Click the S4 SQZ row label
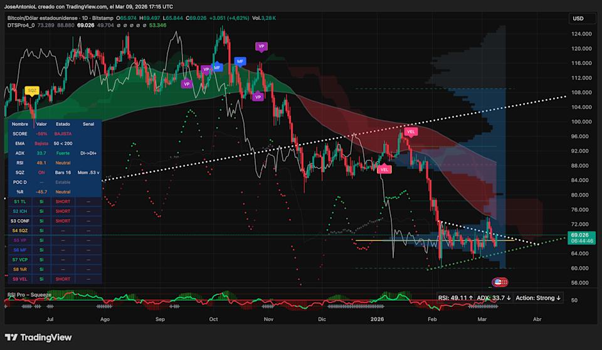 (20, 230)
